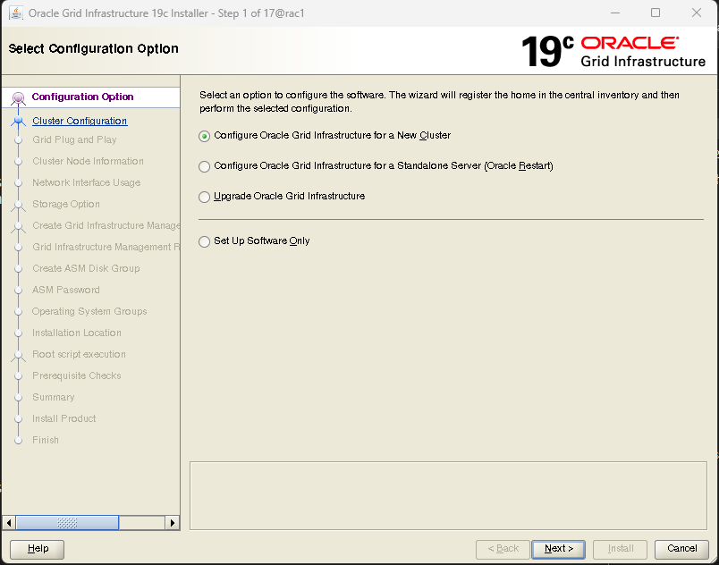
Task: Click the Next button
Action: tap(559, 549)
